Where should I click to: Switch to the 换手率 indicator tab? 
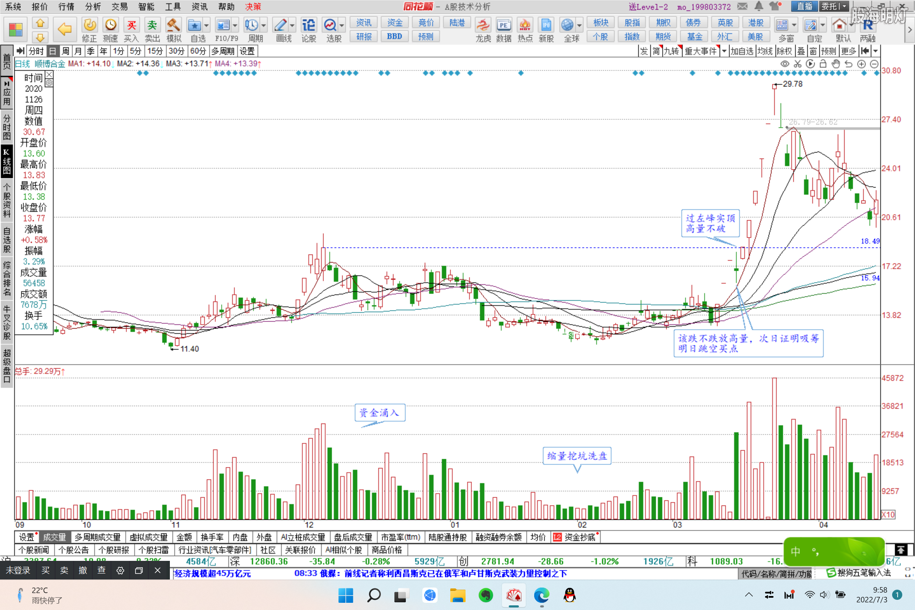tap(212, 537)
